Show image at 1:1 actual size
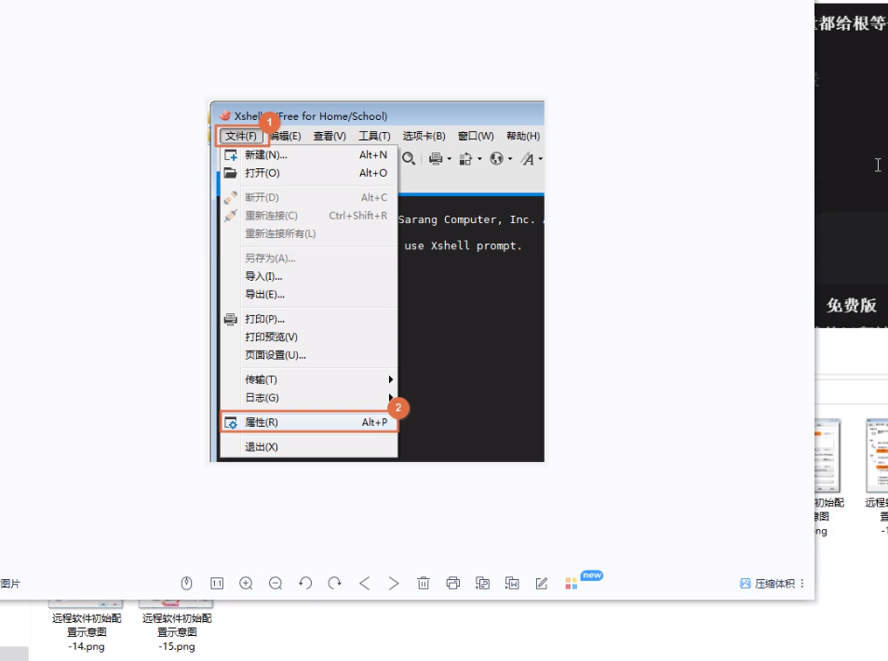The height and width of the screenshot is (661, 888). coord(216,583)
